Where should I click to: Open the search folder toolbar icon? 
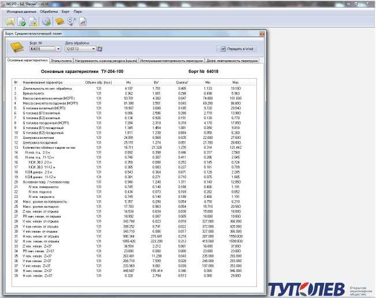(x=10, y=22)
